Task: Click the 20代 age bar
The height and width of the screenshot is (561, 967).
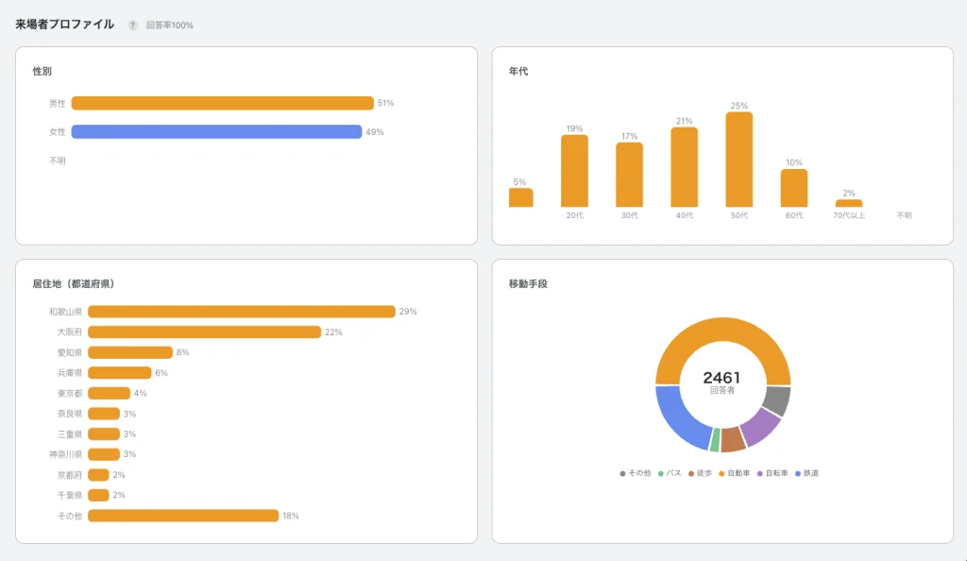Action: click(574, 171)
